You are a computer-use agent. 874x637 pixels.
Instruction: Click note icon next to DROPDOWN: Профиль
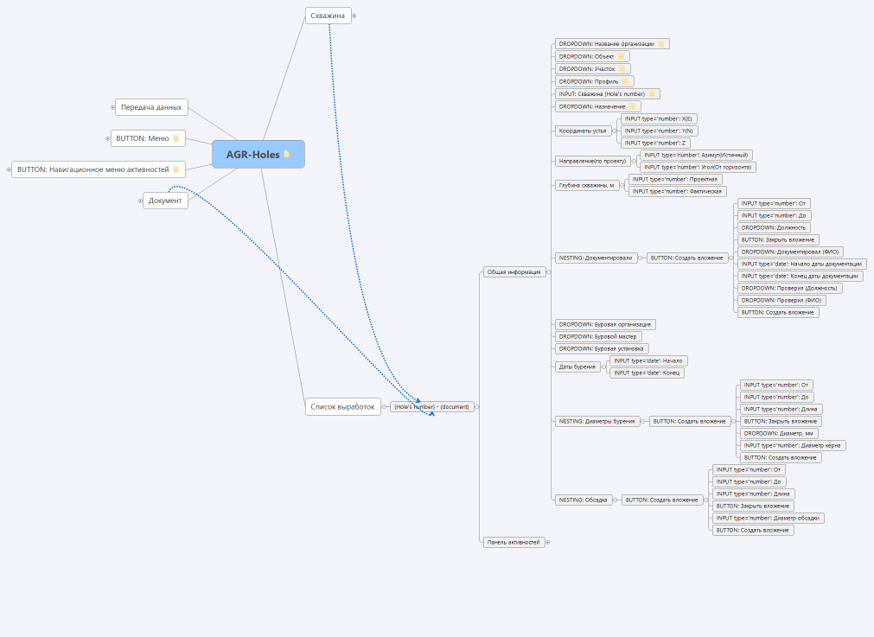pos(625,81)
